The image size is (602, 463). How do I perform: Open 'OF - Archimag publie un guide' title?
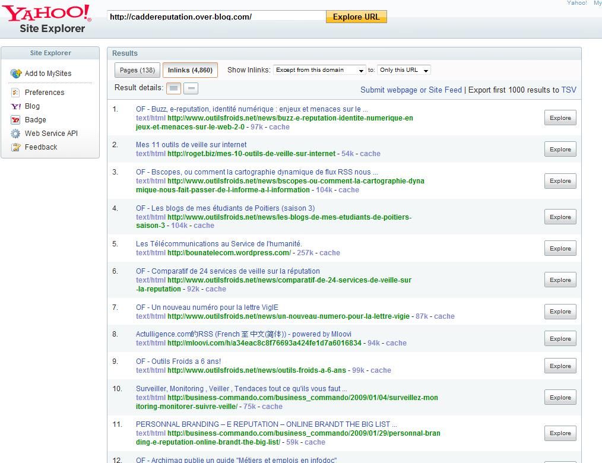[x=236, y=459]
